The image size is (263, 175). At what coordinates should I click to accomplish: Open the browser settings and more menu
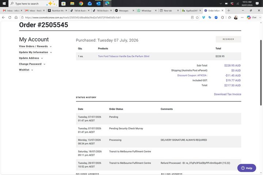tap(242, 17)
